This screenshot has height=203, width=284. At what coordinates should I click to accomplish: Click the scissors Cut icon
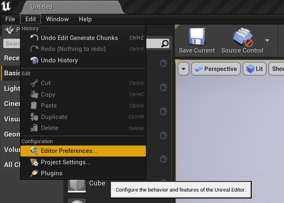pyautogui.click(x=34, y=83)
